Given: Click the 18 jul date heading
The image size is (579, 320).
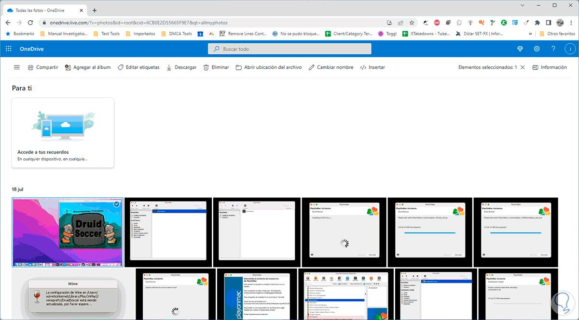Looking at the screenshot, I should 17,190.
